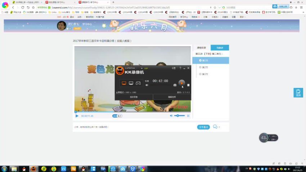Open KK recorder from the taskbar
This screenshot has width=306, height=172.
pyautogui.click(x=33, y=169)
